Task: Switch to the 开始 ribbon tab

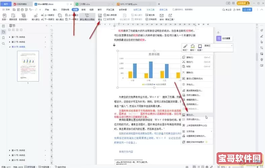Action: 47,10
